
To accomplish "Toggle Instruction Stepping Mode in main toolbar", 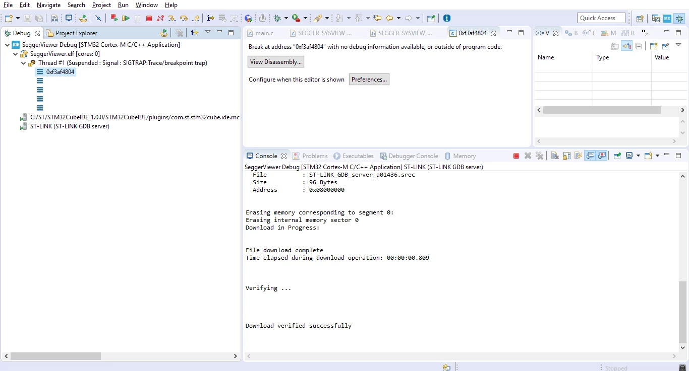I will click(x=210, y=18).
